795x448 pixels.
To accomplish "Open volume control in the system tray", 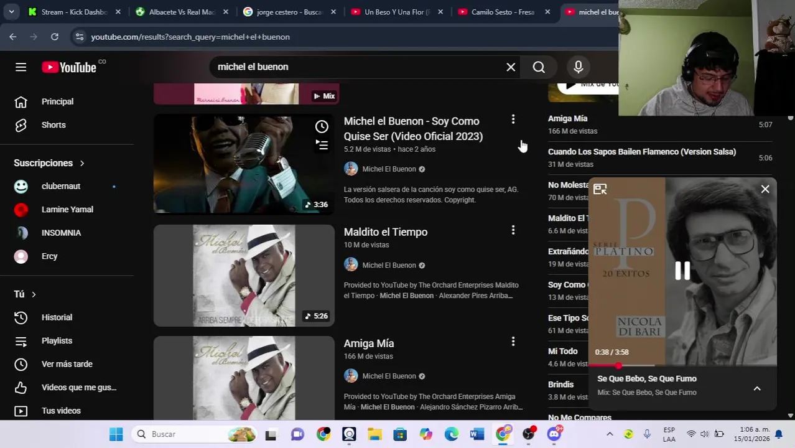I will pos(704,434).
